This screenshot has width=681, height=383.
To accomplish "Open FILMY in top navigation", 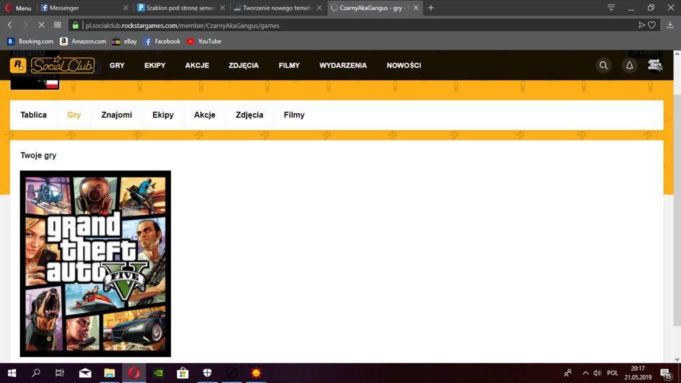I will [x=289, y=65].
